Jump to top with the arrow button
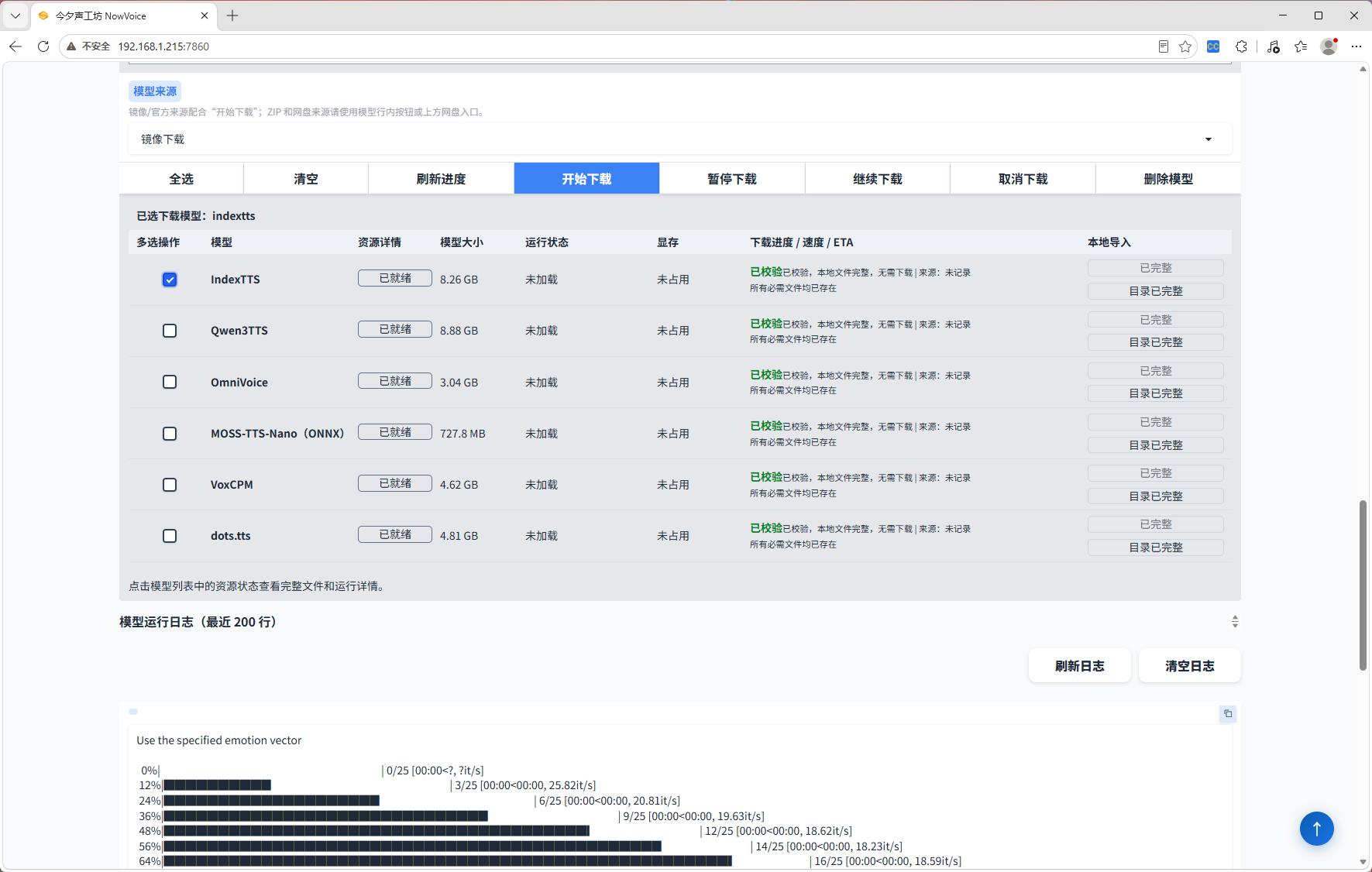The height and width of the screenshot is (872, 1372). [1316, 829]
